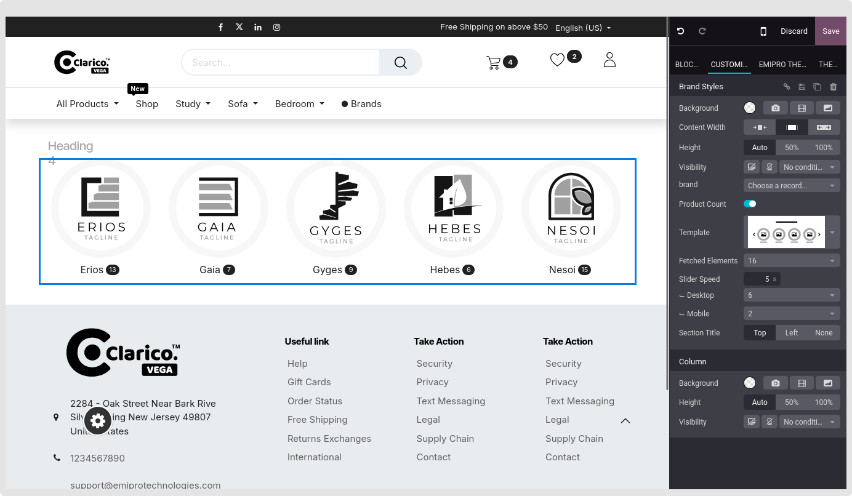The height and width of the screenshot is (496, 852).
Task: Switch to the Blocks tab
Action: (x=686, y=65)
